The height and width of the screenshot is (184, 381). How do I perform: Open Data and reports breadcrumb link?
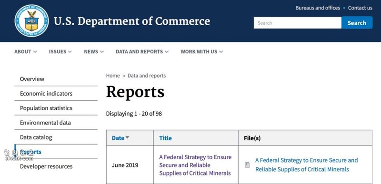point(147,76)
